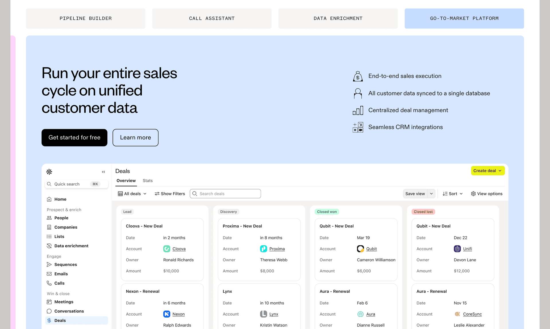
Task: Click the Lynx company logo icon
Action: click(x=264, y=314)
